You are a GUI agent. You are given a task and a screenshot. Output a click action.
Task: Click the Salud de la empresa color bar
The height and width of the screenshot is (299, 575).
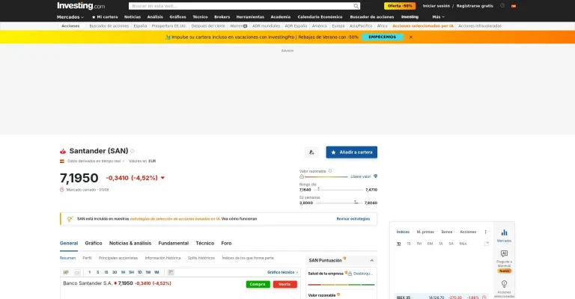(341, 284)
